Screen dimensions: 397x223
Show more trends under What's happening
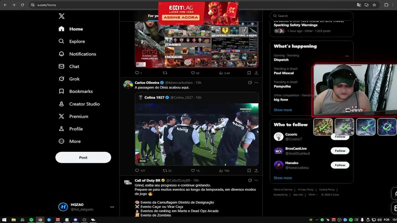coord(283,110)
